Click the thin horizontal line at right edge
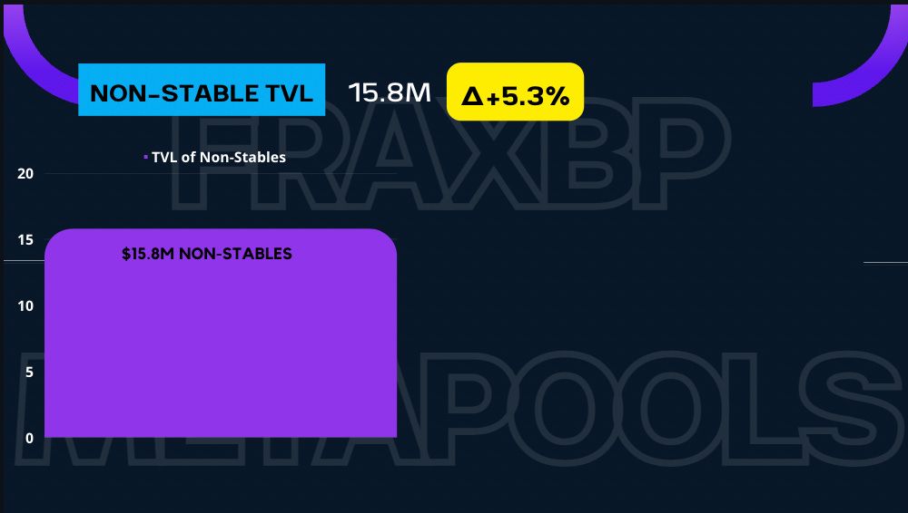Viewport: 908px width, 513px height. coord(884,262)
